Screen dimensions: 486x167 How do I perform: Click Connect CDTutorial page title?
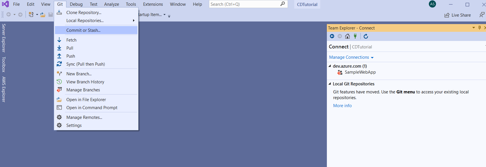click(350, 47)
